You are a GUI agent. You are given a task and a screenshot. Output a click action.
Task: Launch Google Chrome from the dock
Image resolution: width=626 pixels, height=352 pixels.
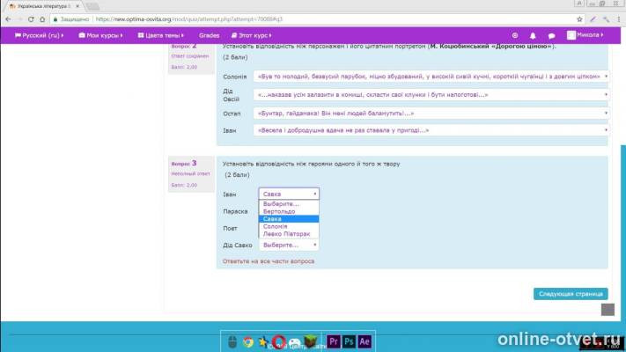point(248,342)
